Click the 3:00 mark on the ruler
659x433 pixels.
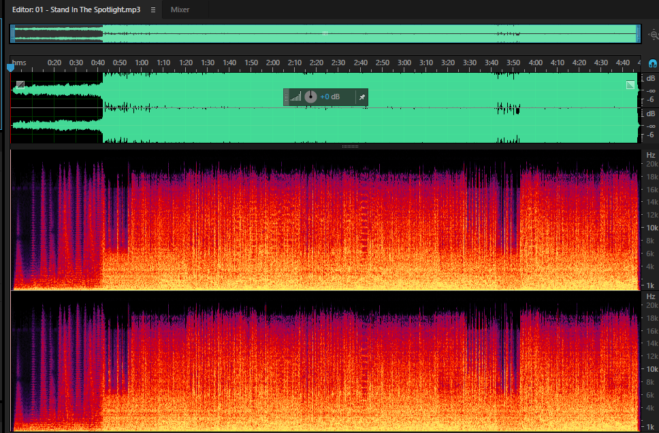[404, 63]
